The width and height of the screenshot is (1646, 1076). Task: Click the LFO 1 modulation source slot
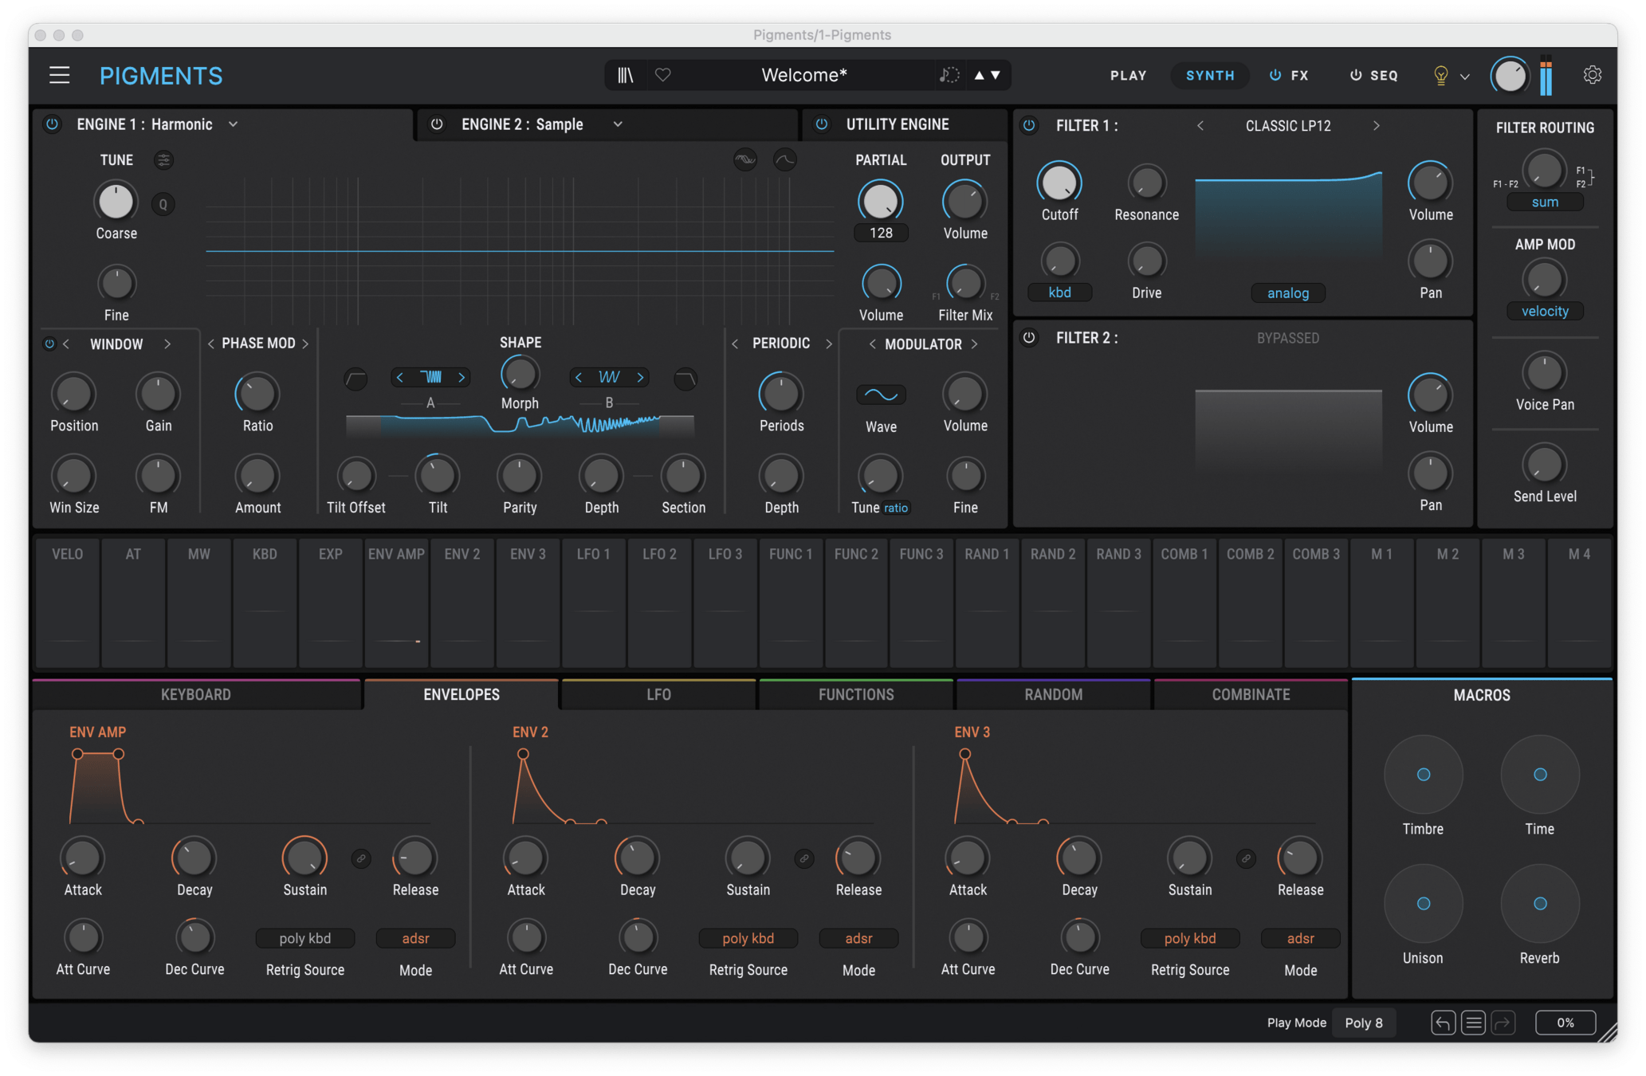pos(594,603)
